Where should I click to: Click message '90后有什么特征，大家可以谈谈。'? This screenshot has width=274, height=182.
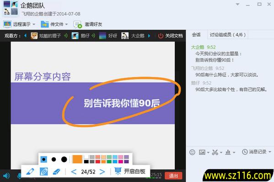pyautogui.click(x=227, y=75)
